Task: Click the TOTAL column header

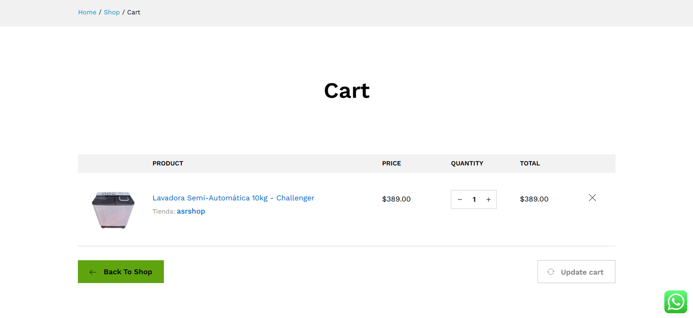Action: (530, 163)
